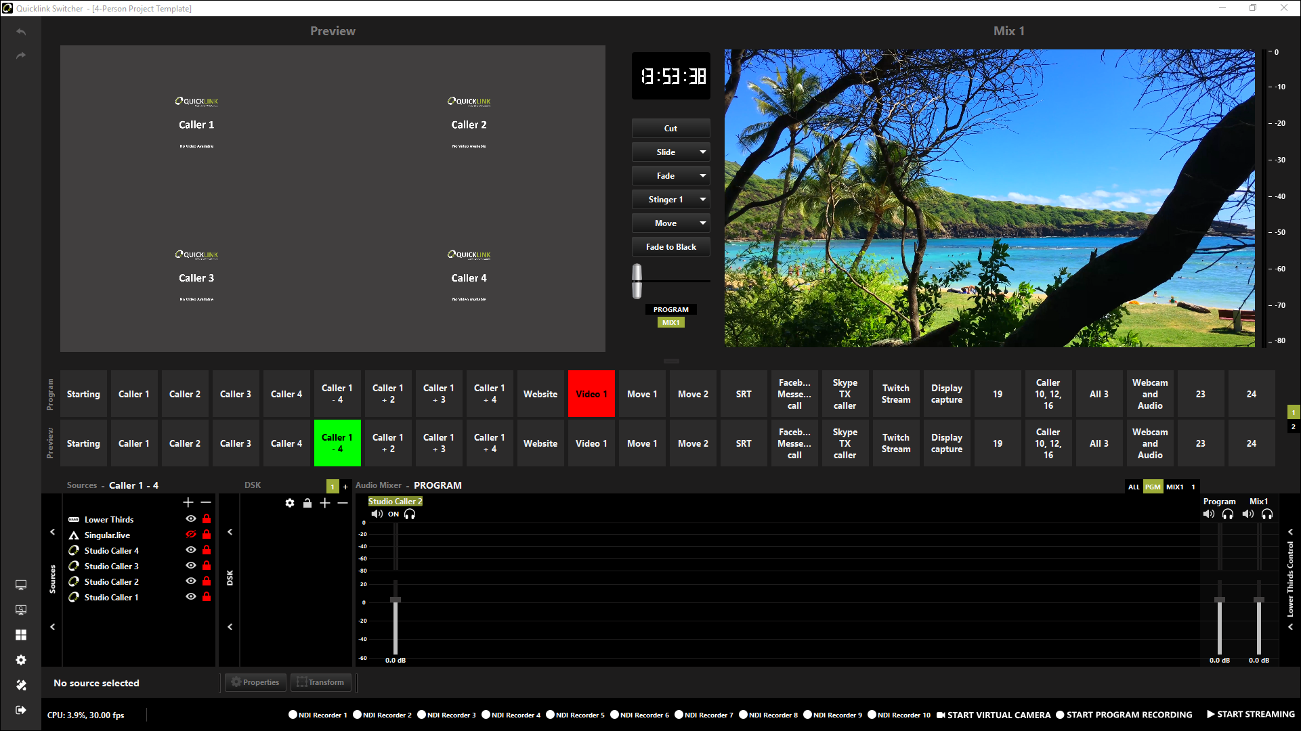
Task: Click the undo arrow icon
Action: point(21,32)
